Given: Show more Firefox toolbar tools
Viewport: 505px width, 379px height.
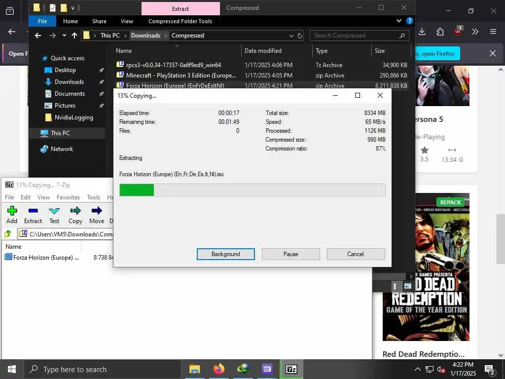Looking at the screenshot, I should click(475, 32).
